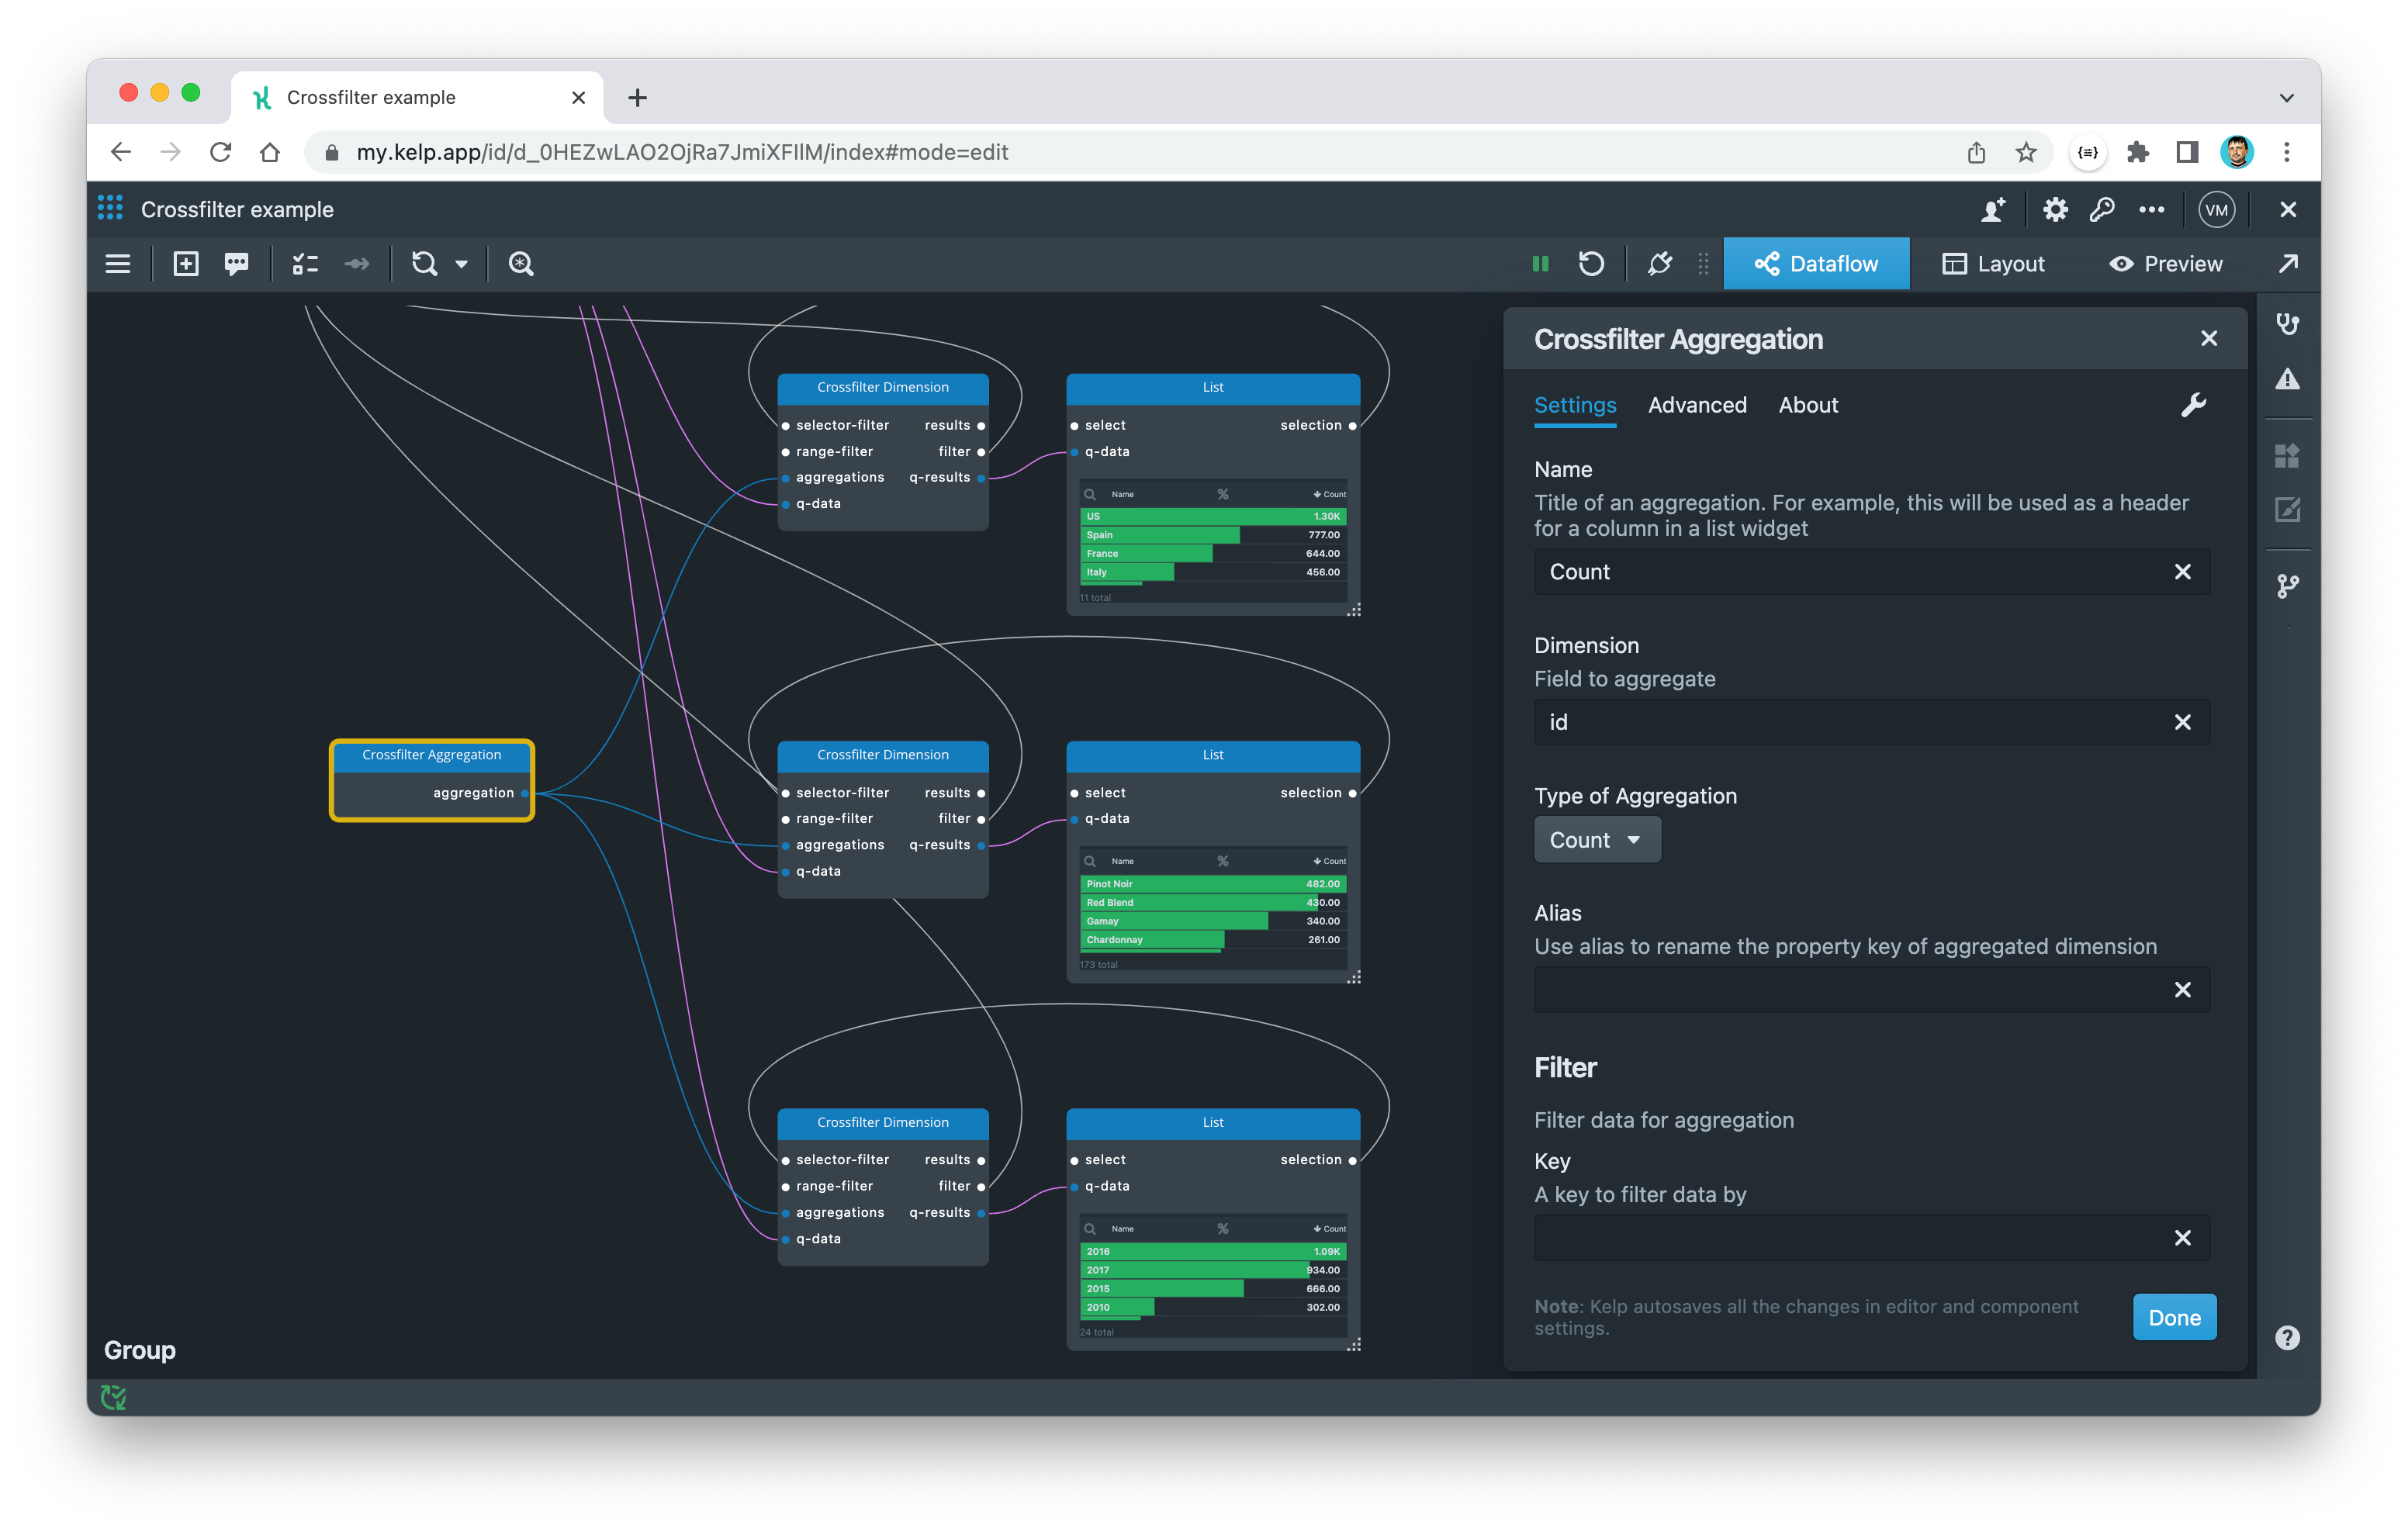Open the wrench icon in settings panel
Image resolution: width=2408 pixels, height=1531 pixels.
point(2193,405)
